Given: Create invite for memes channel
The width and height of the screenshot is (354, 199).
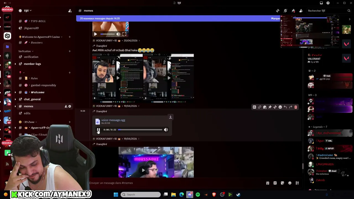Looking at the screenshot, I should coord(66,106).
